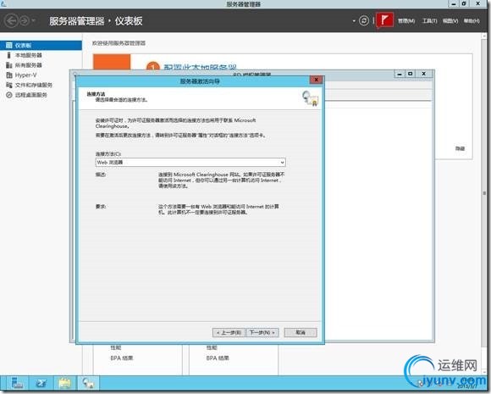Click the left BPA 结果 entry
The width and height of the screenshot is (491, 394).
[x=122, y=358]
